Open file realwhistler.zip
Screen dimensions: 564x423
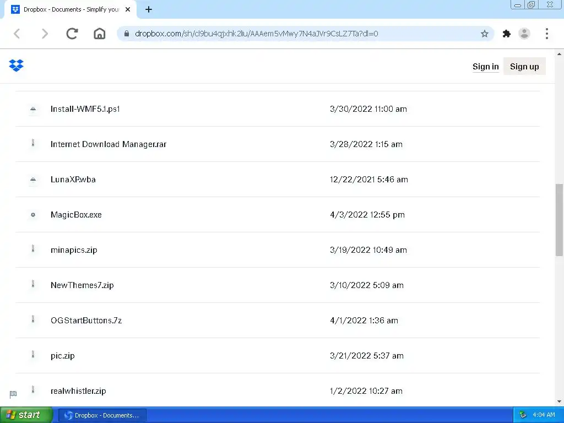78,391
